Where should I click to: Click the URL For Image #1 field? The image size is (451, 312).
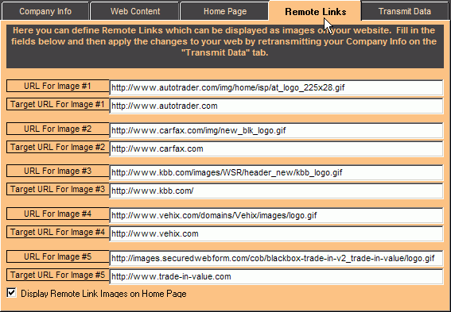[276, 87]
